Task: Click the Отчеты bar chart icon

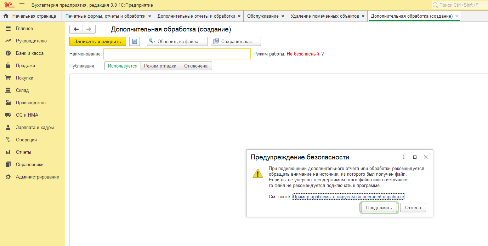Action: point(8,152)
